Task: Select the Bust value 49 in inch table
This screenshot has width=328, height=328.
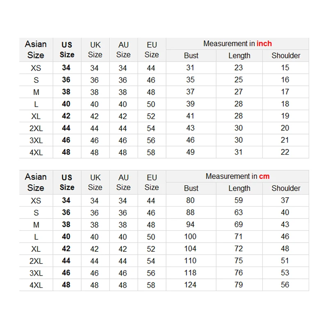Action: point(190,152)
